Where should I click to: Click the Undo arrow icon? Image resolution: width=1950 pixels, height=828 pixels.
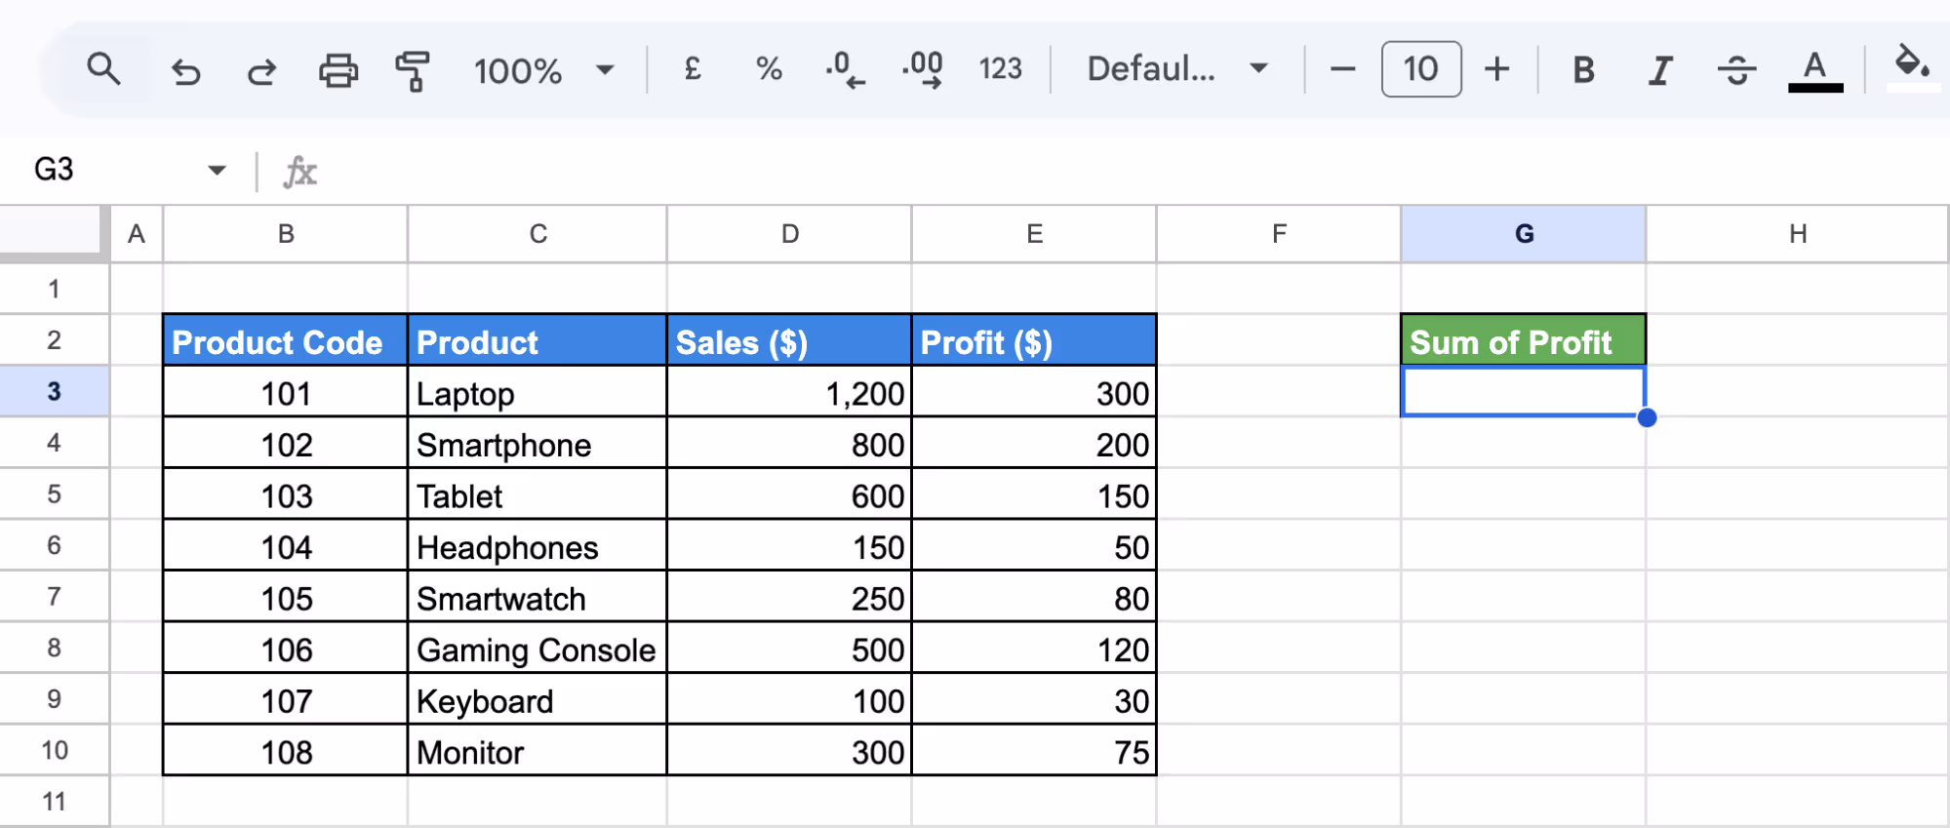[185, 70]
